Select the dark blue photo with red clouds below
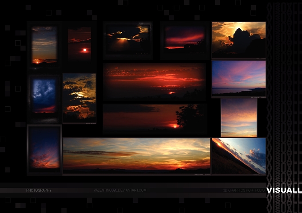 tap(44, 149)
